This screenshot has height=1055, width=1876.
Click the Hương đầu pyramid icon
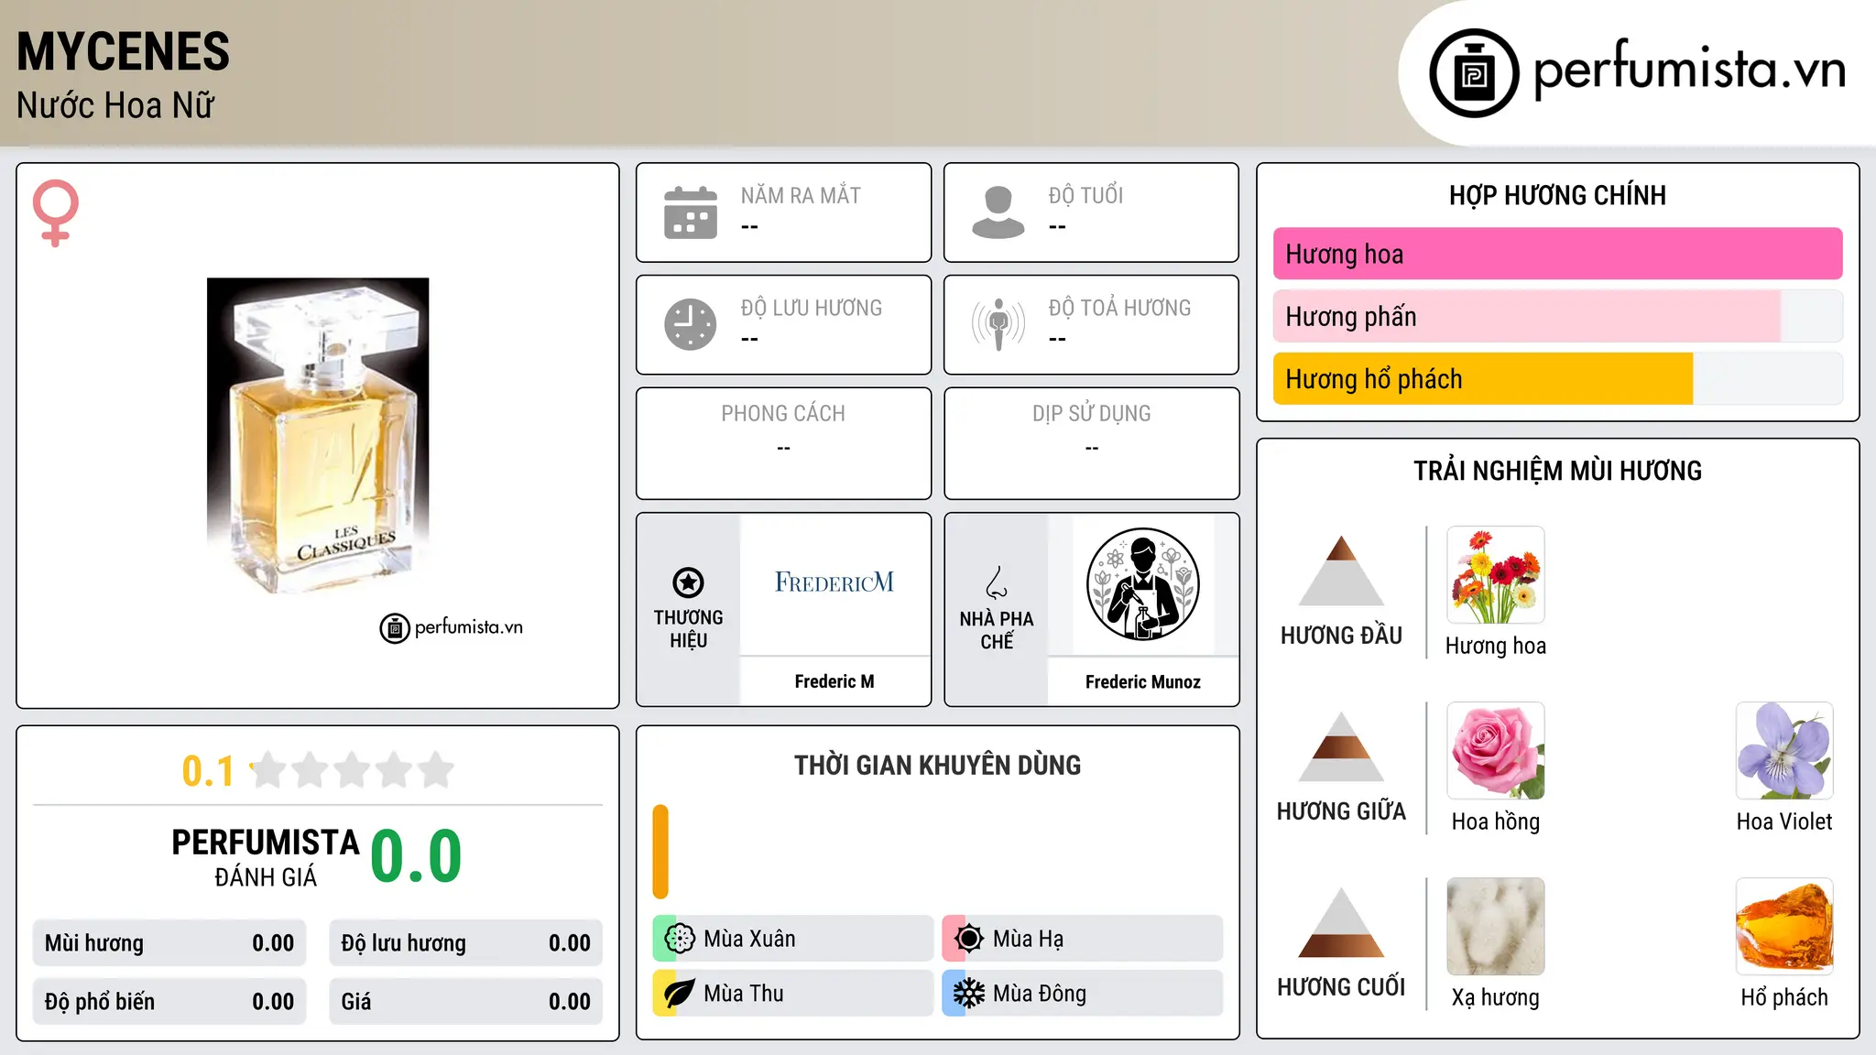tap(1341, 571)
